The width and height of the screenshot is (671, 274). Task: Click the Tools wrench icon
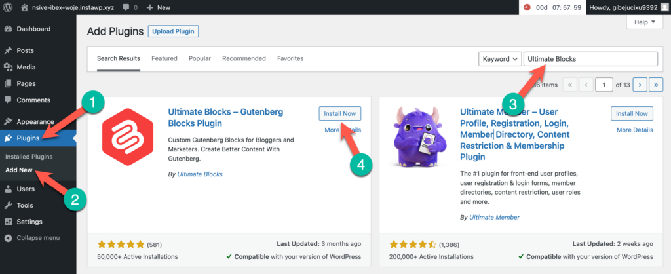pyautogui.click(x=8, y=206)
